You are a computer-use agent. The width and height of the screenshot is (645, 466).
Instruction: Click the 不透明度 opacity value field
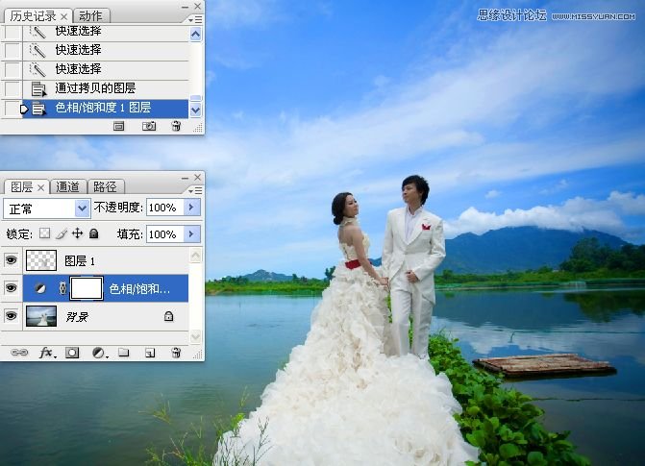(x=164, y=208)
